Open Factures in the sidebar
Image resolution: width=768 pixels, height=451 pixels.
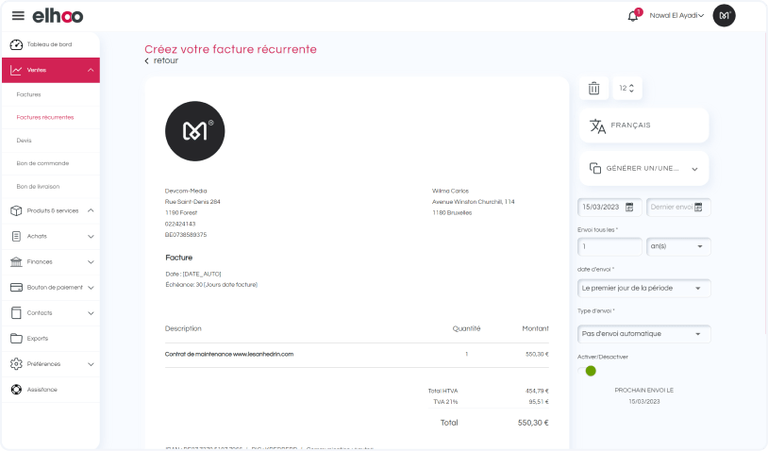pyautogui.click(x=29, y=94)
